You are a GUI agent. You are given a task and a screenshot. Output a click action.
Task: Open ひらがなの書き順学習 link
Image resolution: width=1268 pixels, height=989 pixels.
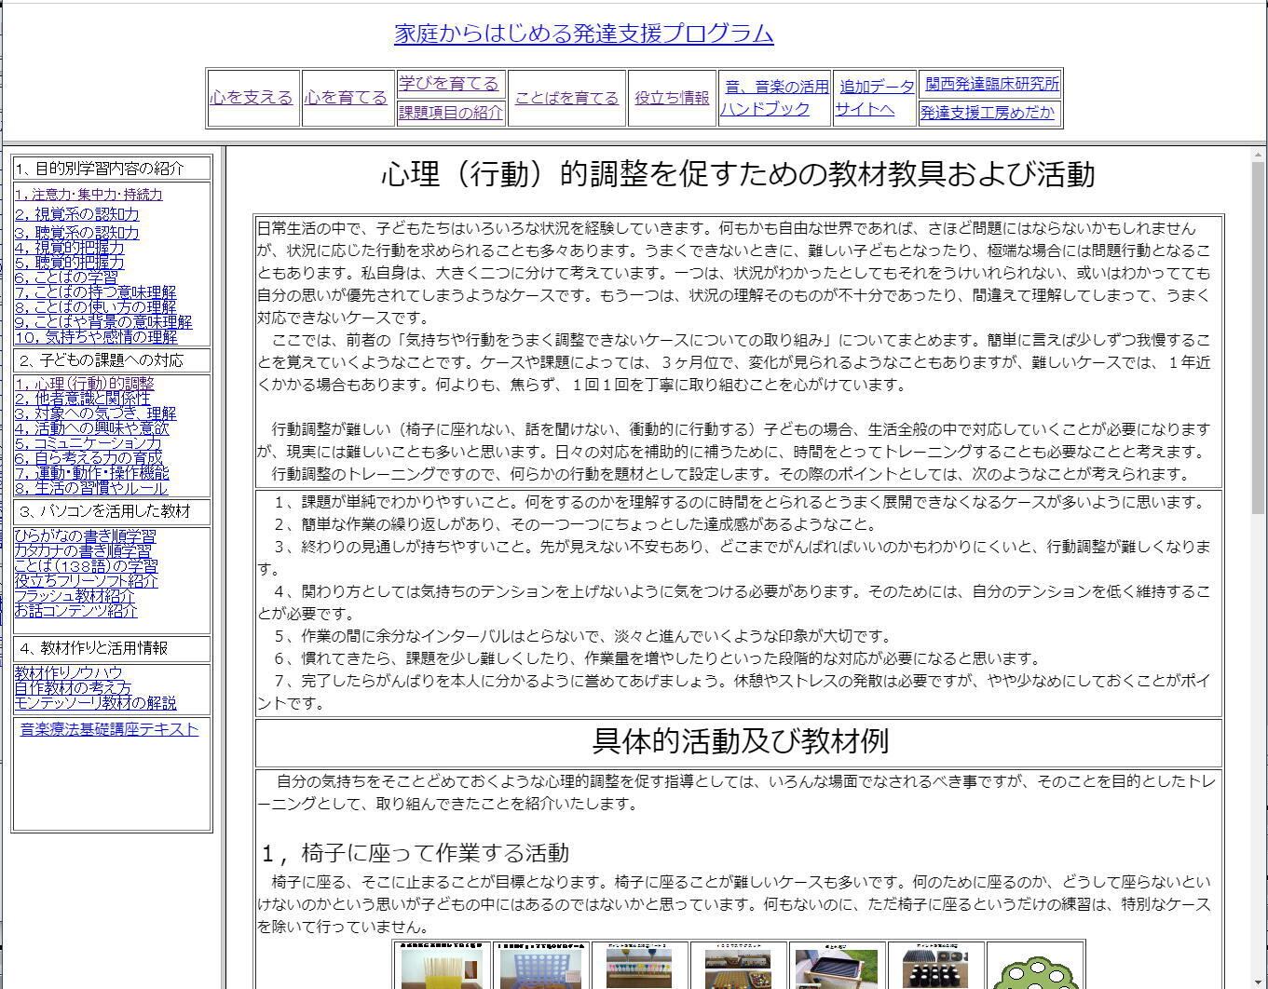pyautogui.click(x=85, y=536)
